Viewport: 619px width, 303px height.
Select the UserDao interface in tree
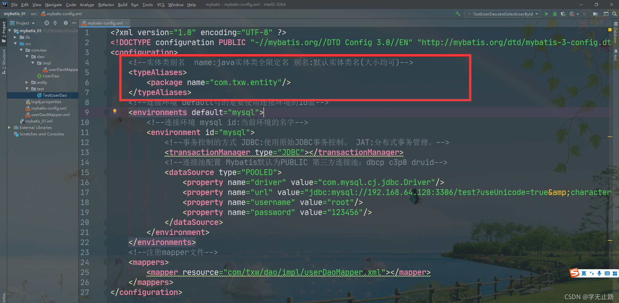[x=48, y=76]
